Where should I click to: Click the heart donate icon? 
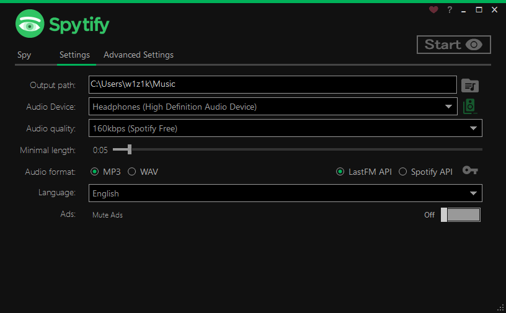coord(433,10)
